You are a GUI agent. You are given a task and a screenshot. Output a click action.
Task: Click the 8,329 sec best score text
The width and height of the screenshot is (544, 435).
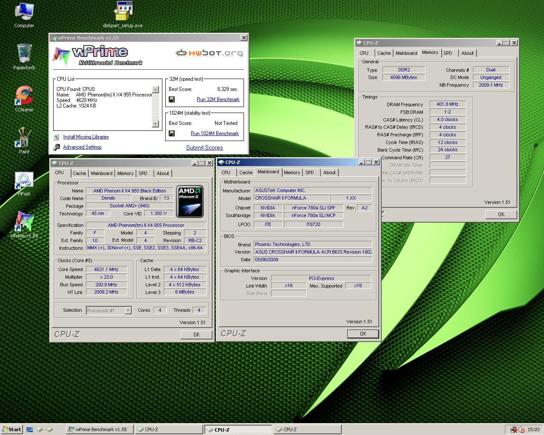227,89
